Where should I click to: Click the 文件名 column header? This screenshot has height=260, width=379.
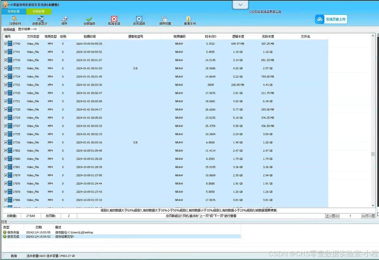pos(305,36)
